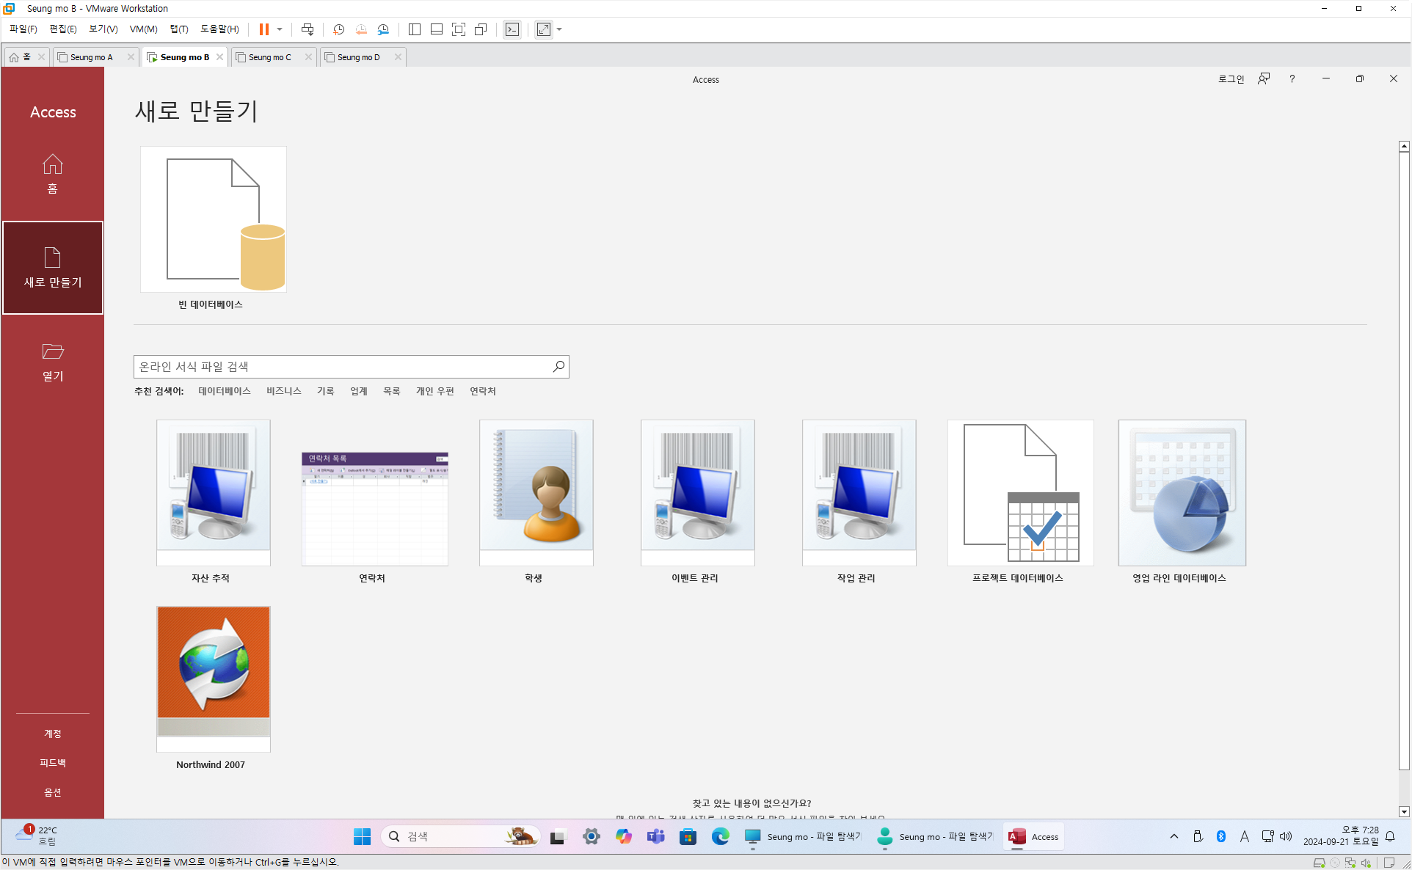Screen dimensions: 1412x870
Task: Click VMware take snapshot clock icon
Action: tap(338, 29)
